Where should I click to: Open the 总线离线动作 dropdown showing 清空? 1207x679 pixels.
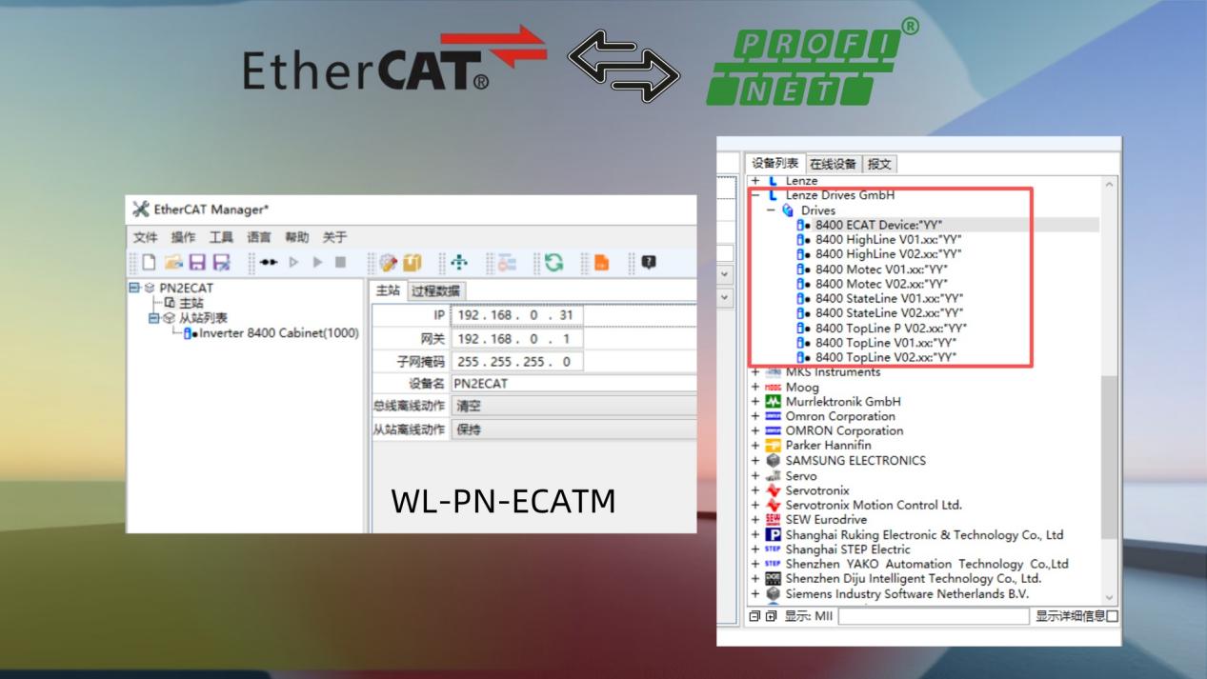click(573, 406)
